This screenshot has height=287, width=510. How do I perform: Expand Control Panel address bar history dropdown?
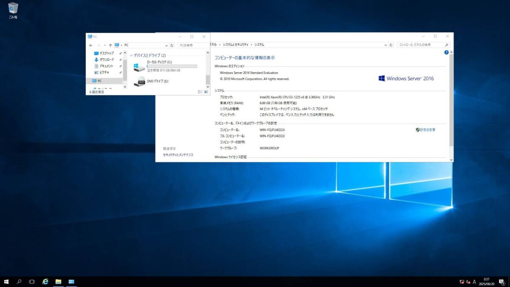[386, 45]
